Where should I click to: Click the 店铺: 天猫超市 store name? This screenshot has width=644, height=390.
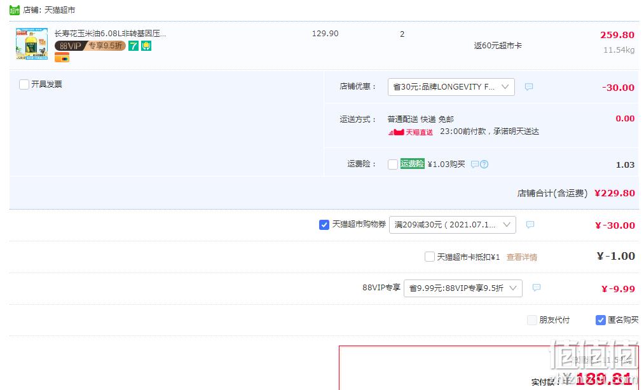point(50,10)
